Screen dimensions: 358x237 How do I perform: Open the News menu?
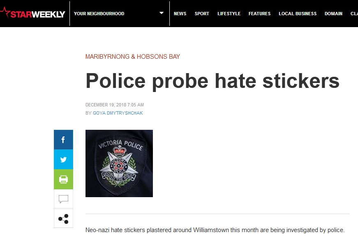coord(180,14)
